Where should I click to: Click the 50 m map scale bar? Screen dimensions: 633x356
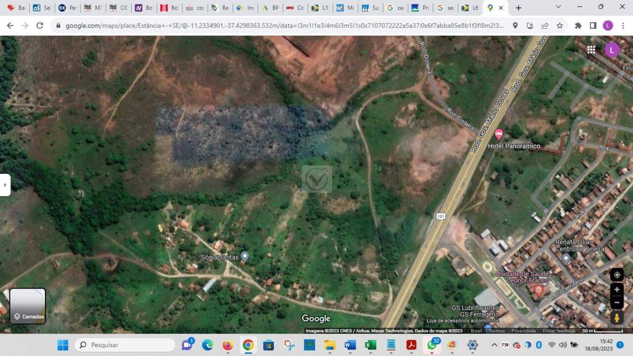(602, 331)
